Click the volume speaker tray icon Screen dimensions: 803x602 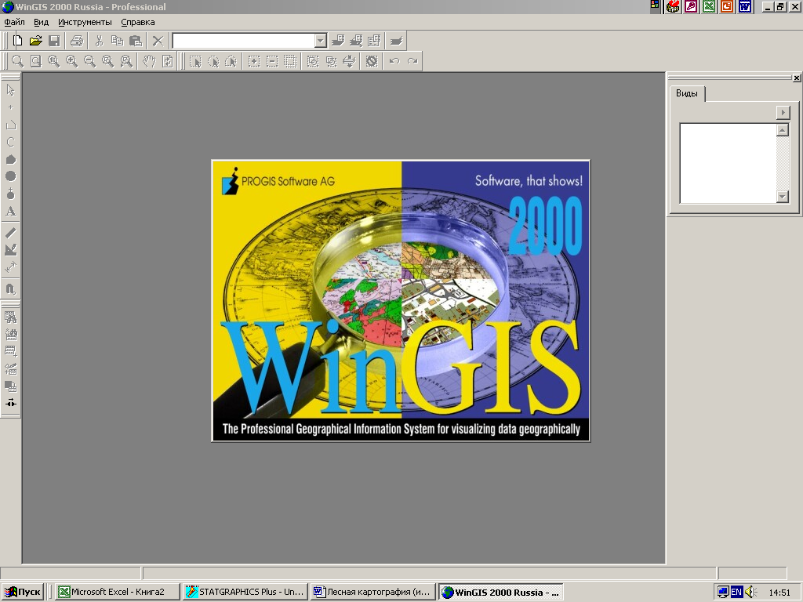click(x=750, y=592)
